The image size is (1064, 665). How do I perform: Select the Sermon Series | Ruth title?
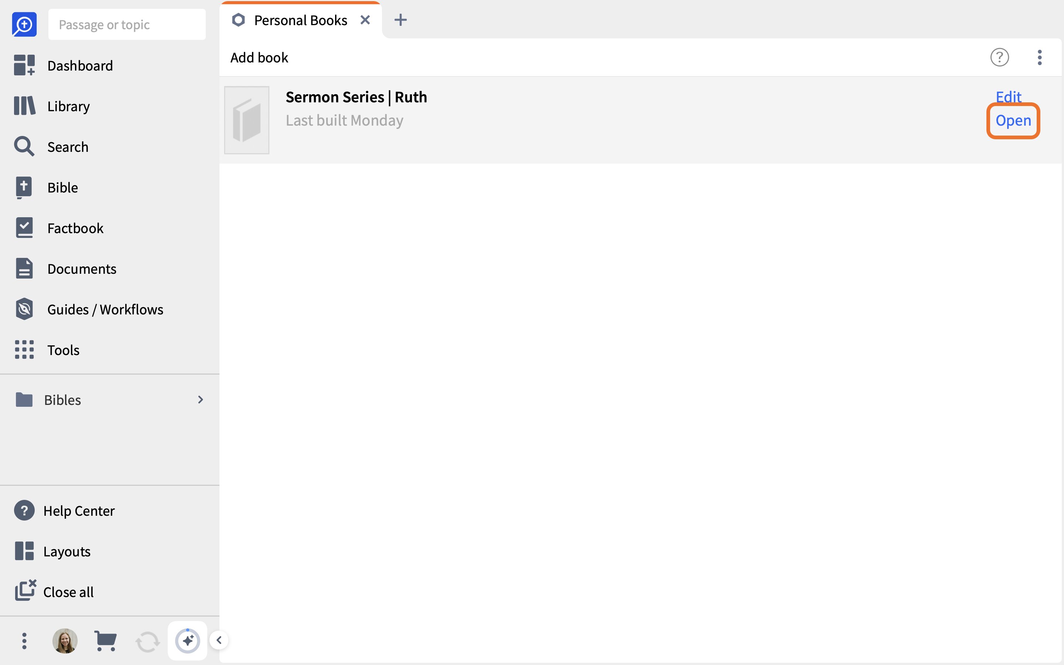(356, 97)
